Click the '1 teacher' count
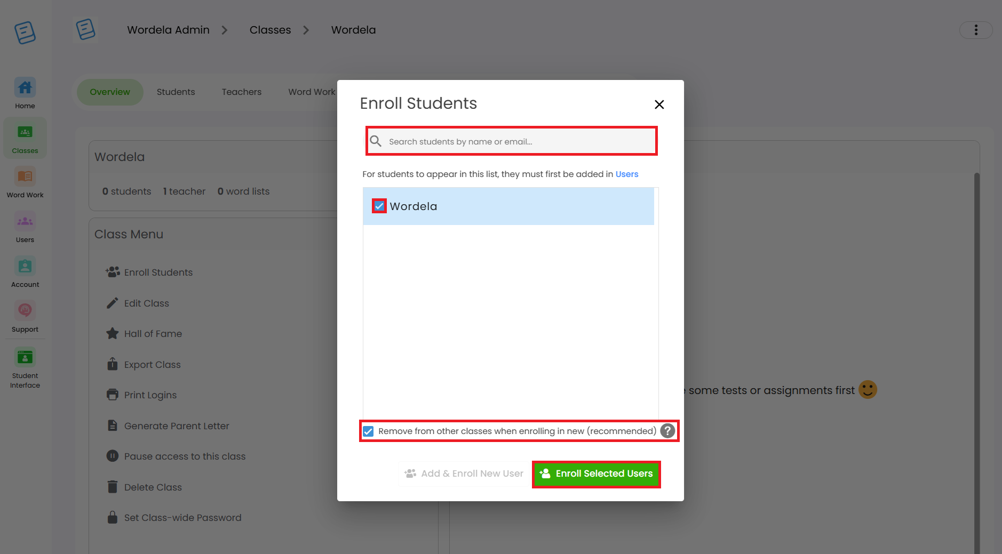Screen dimensions: 1002x554 pyautogui.click(x=184, y=191)
